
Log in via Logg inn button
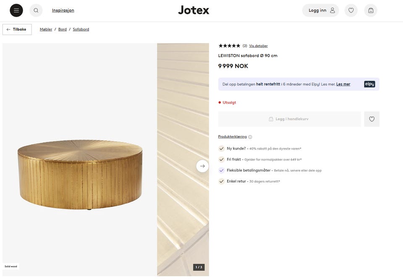[320, 10]
